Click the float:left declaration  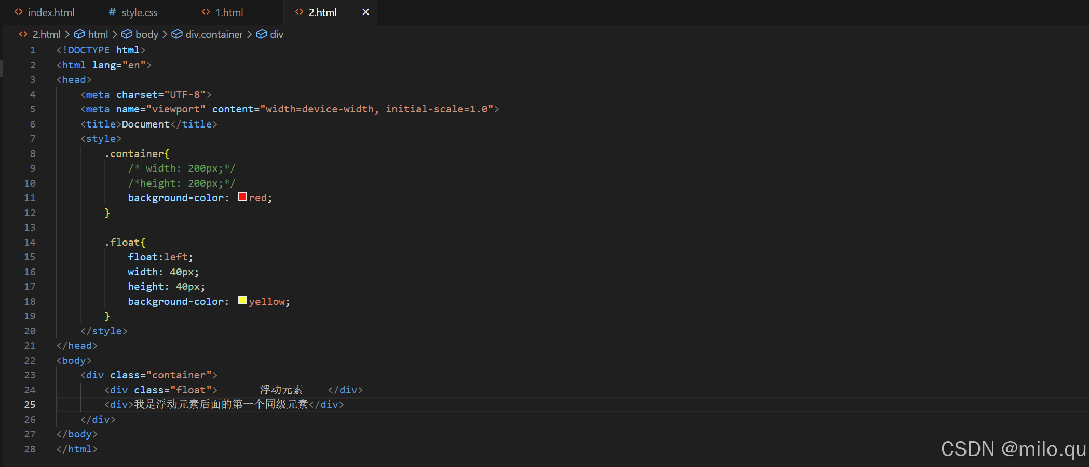[160, 257]
